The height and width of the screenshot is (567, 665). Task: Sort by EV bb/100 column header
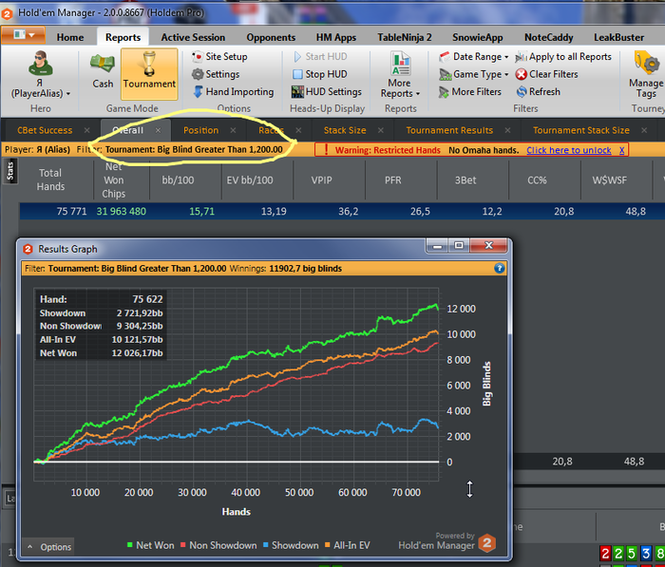[250, 180]
